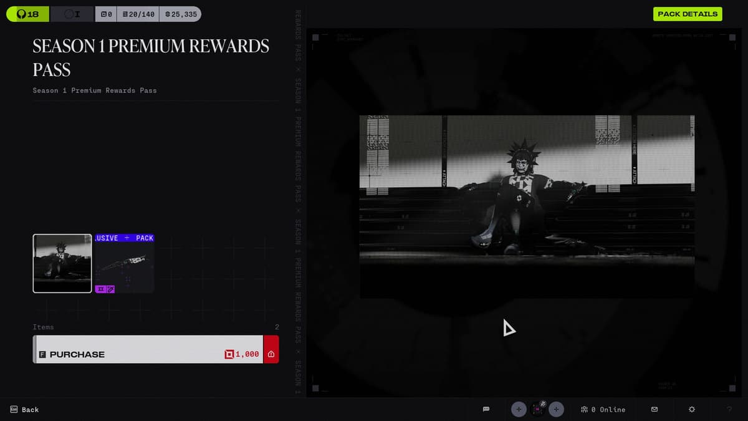
Task: Click the right add squad member slot
Action: 557,409
